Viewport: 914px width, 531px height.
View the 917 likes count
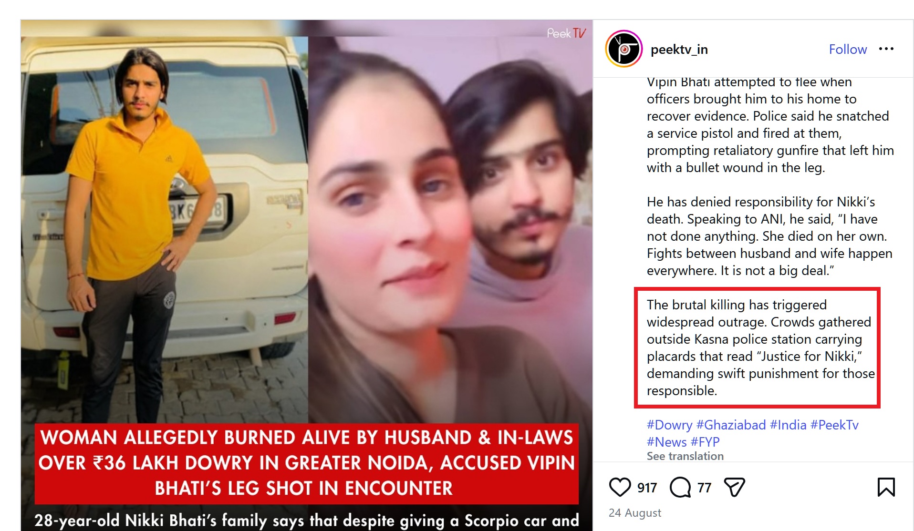point(647,488)
